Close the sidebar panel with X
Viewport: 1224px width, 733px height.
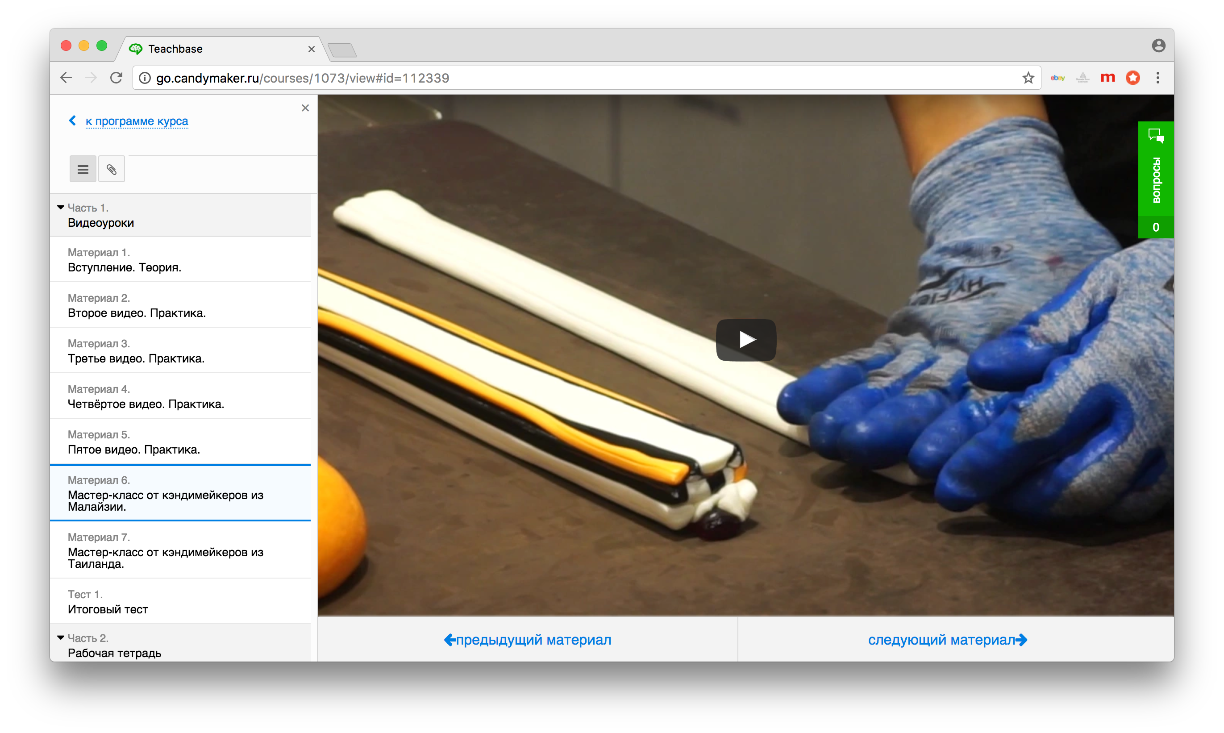pos(305,108)
